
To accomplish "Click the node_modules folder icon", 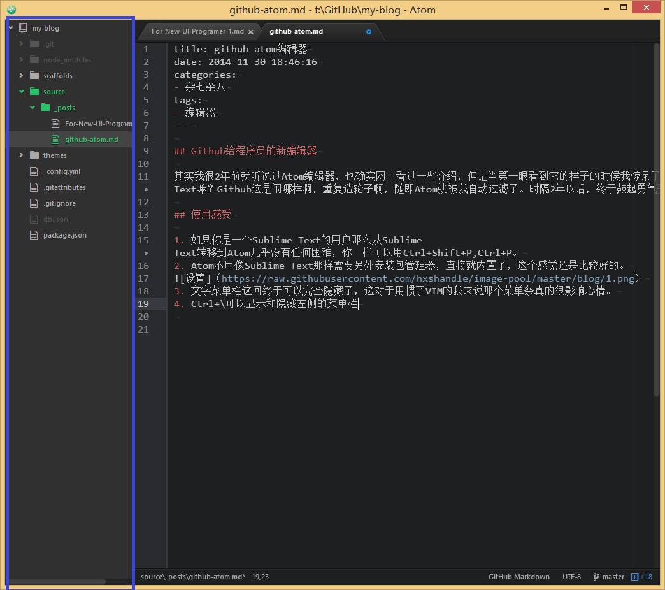I will click(34, 60).
